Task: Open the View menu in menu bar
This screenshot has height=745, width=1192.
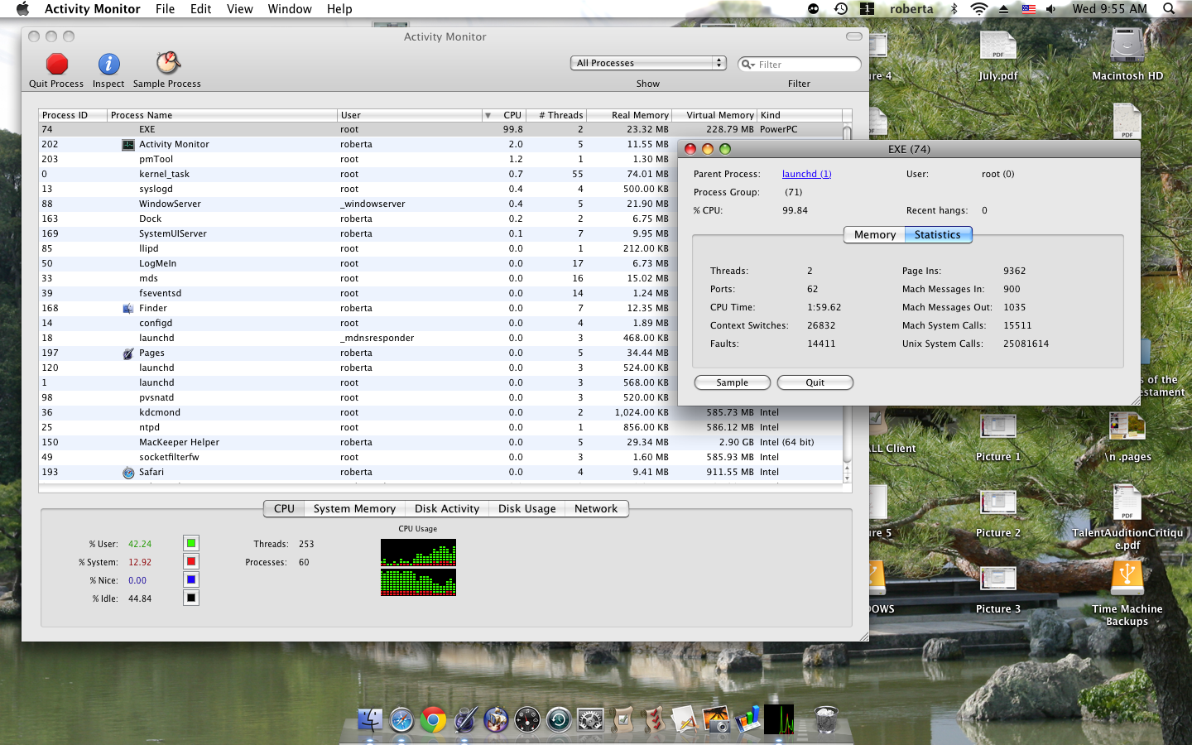Action: [x=239, y=9]
